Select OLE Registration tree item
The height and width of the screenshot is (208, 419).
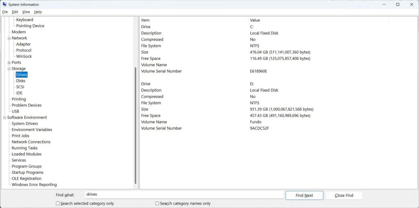click(x=27, y=179)
